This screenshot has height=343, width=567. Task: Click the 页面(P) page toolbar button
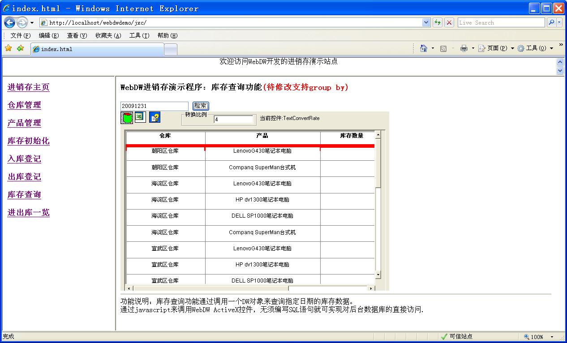[x=493, y=48]
